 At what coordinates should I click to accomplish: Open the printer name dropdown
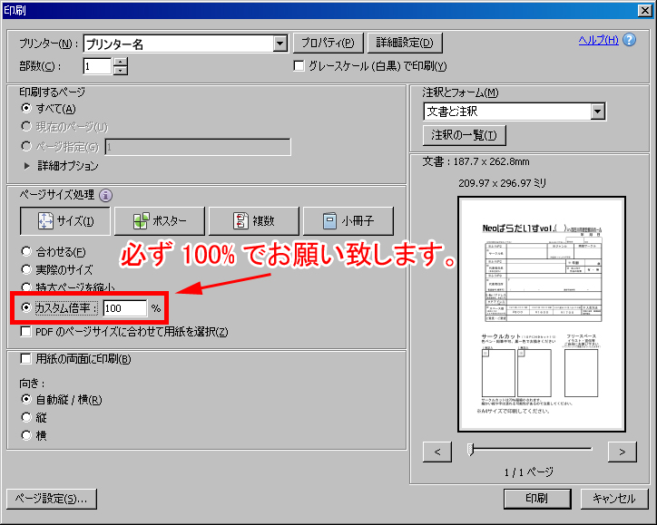[280, 44]
